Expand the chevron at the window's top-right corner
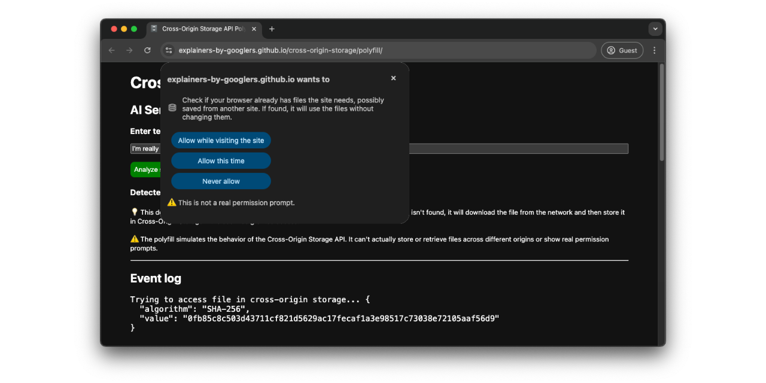This screenshot has height=383, width=766. tap(655, 29)
